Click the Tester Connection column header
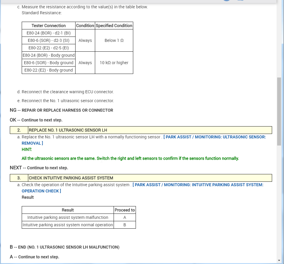 click(x=48, y=26)
